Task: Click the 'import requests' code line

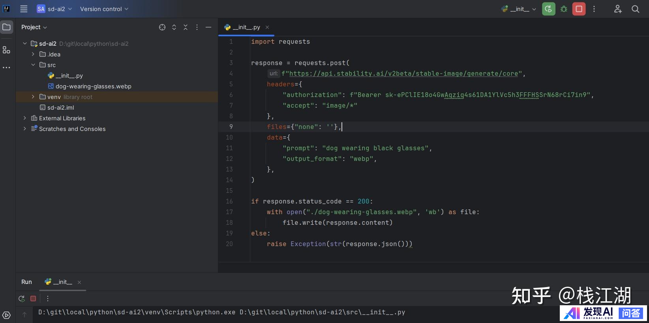Action: click(x=280, y=41)
